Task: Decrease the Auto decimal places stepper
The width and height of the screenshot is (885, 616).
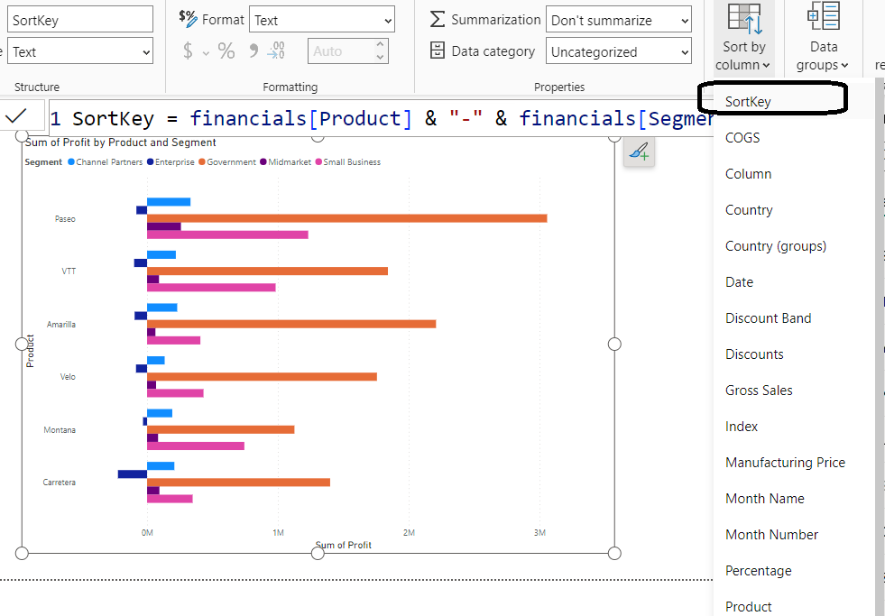Action: click(380, 57)
